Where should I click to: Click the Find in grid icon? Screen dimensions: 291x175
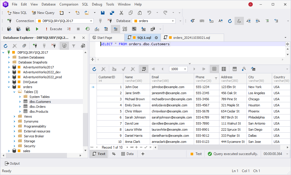coord(244,69)
